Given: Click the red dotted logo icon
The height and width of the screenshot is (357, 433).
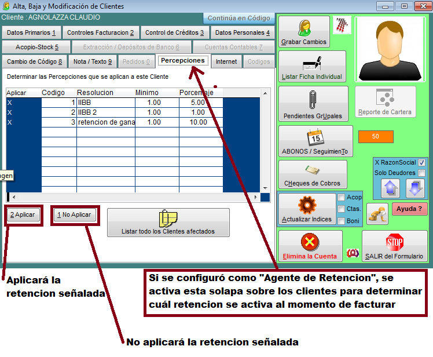Looking at the screenshot, I should click(x=342, y=25).
